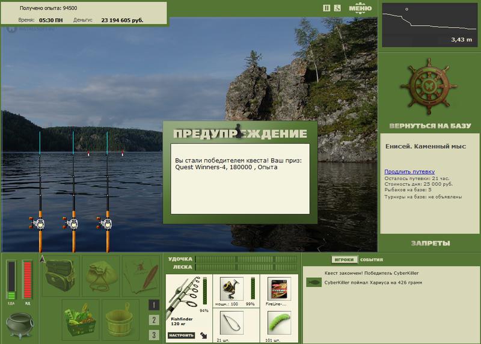This screenshot has width=481, height=344.
Task: Click the ПРЕДУПРЕЖДЕНИЕ dialog title
Action: pos(240,134)
